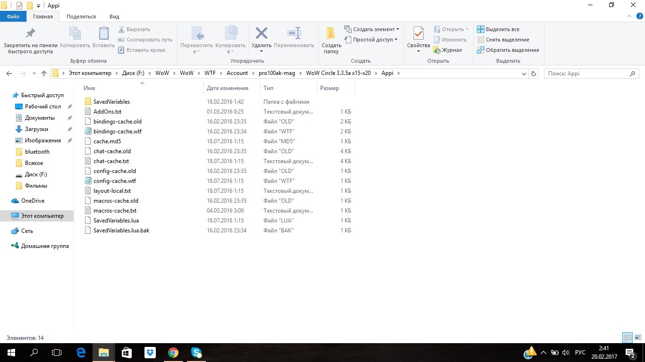Click the Appi search field
The image size is (645, 362).
[586, 74]
